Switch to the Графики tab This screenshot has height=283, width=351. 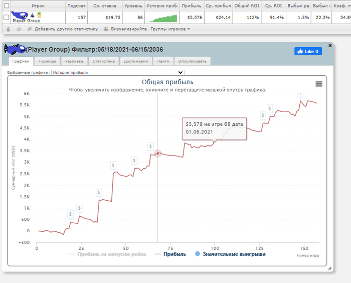point(21,61)
